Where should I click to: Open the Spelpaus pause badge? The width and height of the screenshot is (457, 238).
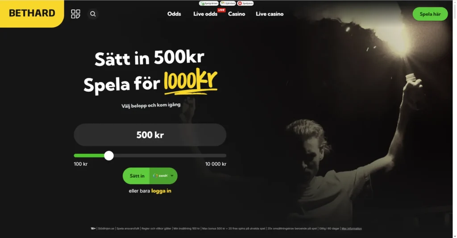245,3
